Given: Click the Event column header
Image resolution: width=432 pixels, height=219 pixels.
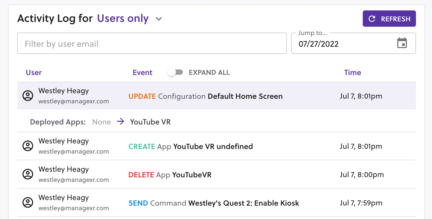Looking at the screenshot, I should [142, 73].
